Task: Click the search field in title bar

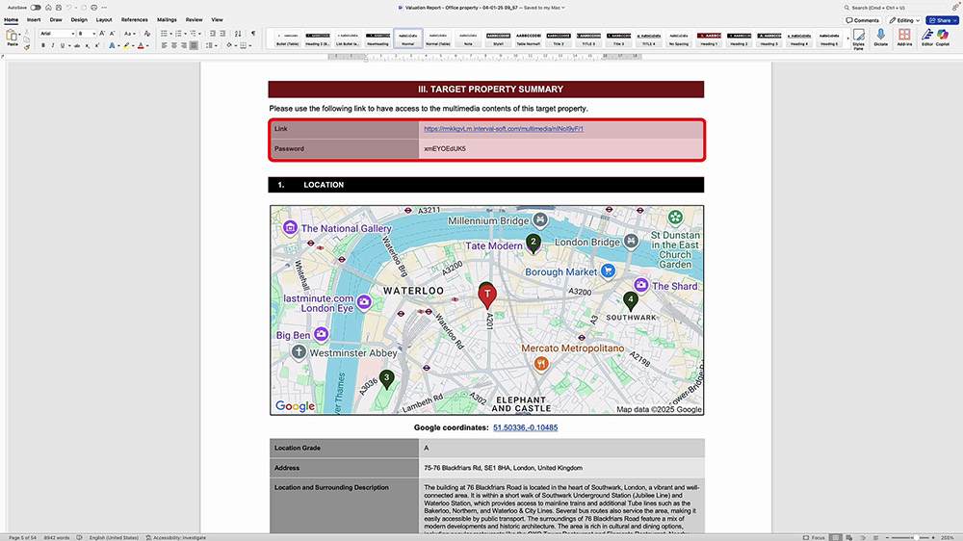Action: 894,8
